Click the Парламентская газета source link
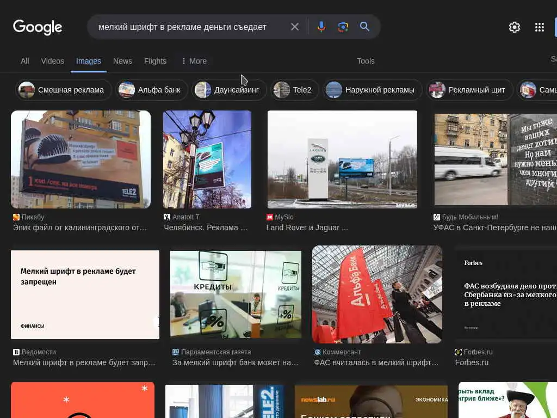 [216, 352]
